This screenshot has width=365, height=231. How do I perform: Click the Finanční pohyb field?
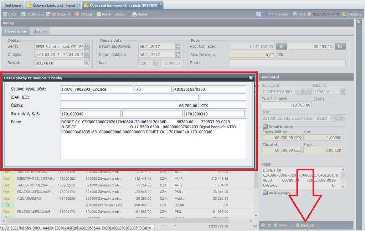tap(286, 105)
